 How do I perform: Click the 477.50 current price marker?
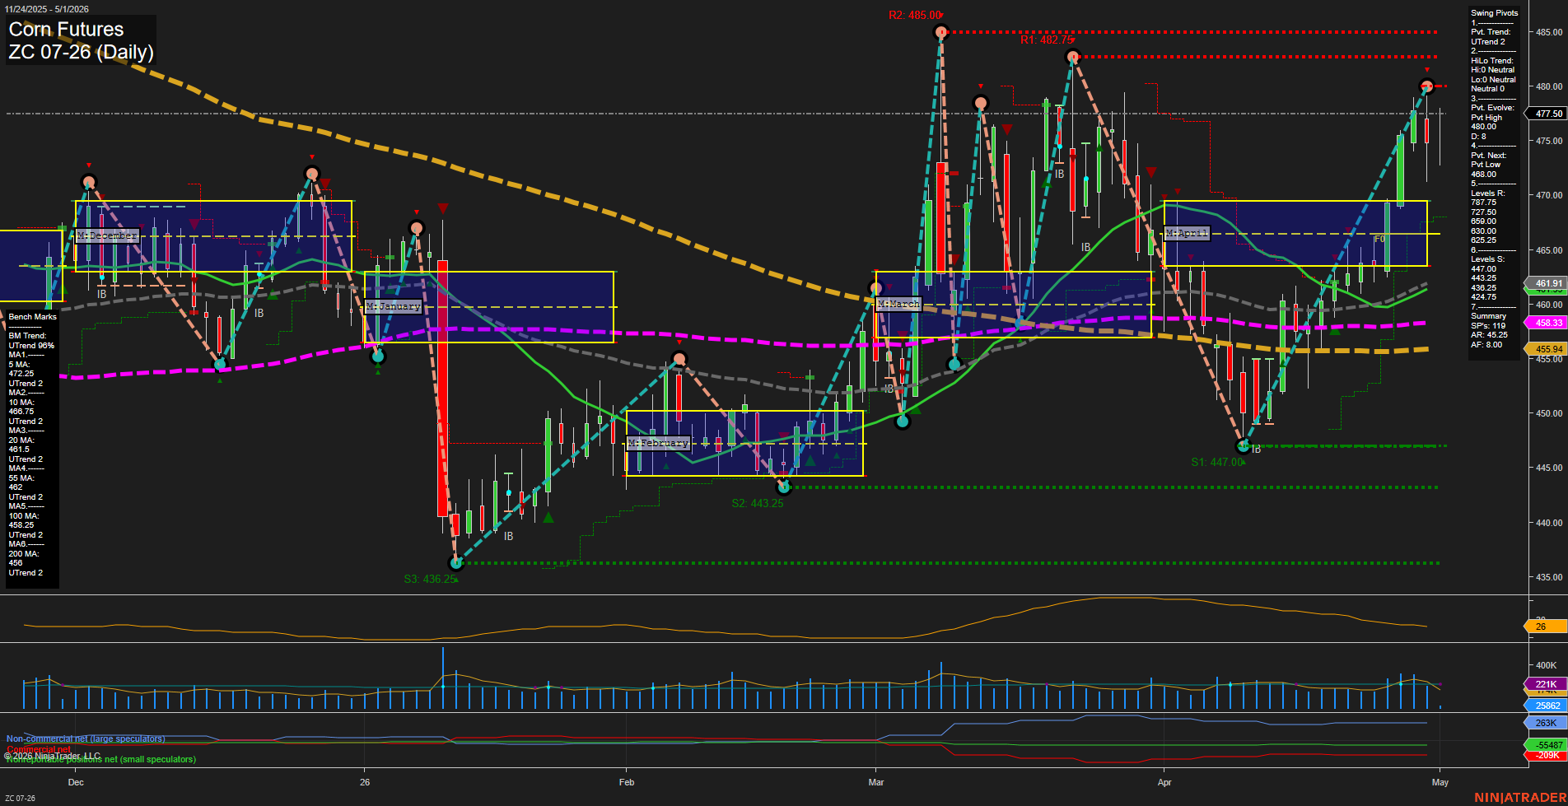[x=1548, y=114]
